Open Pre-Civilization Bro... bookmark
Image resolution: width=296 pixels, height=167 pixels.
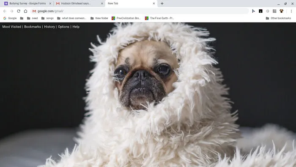pos(126,18)
